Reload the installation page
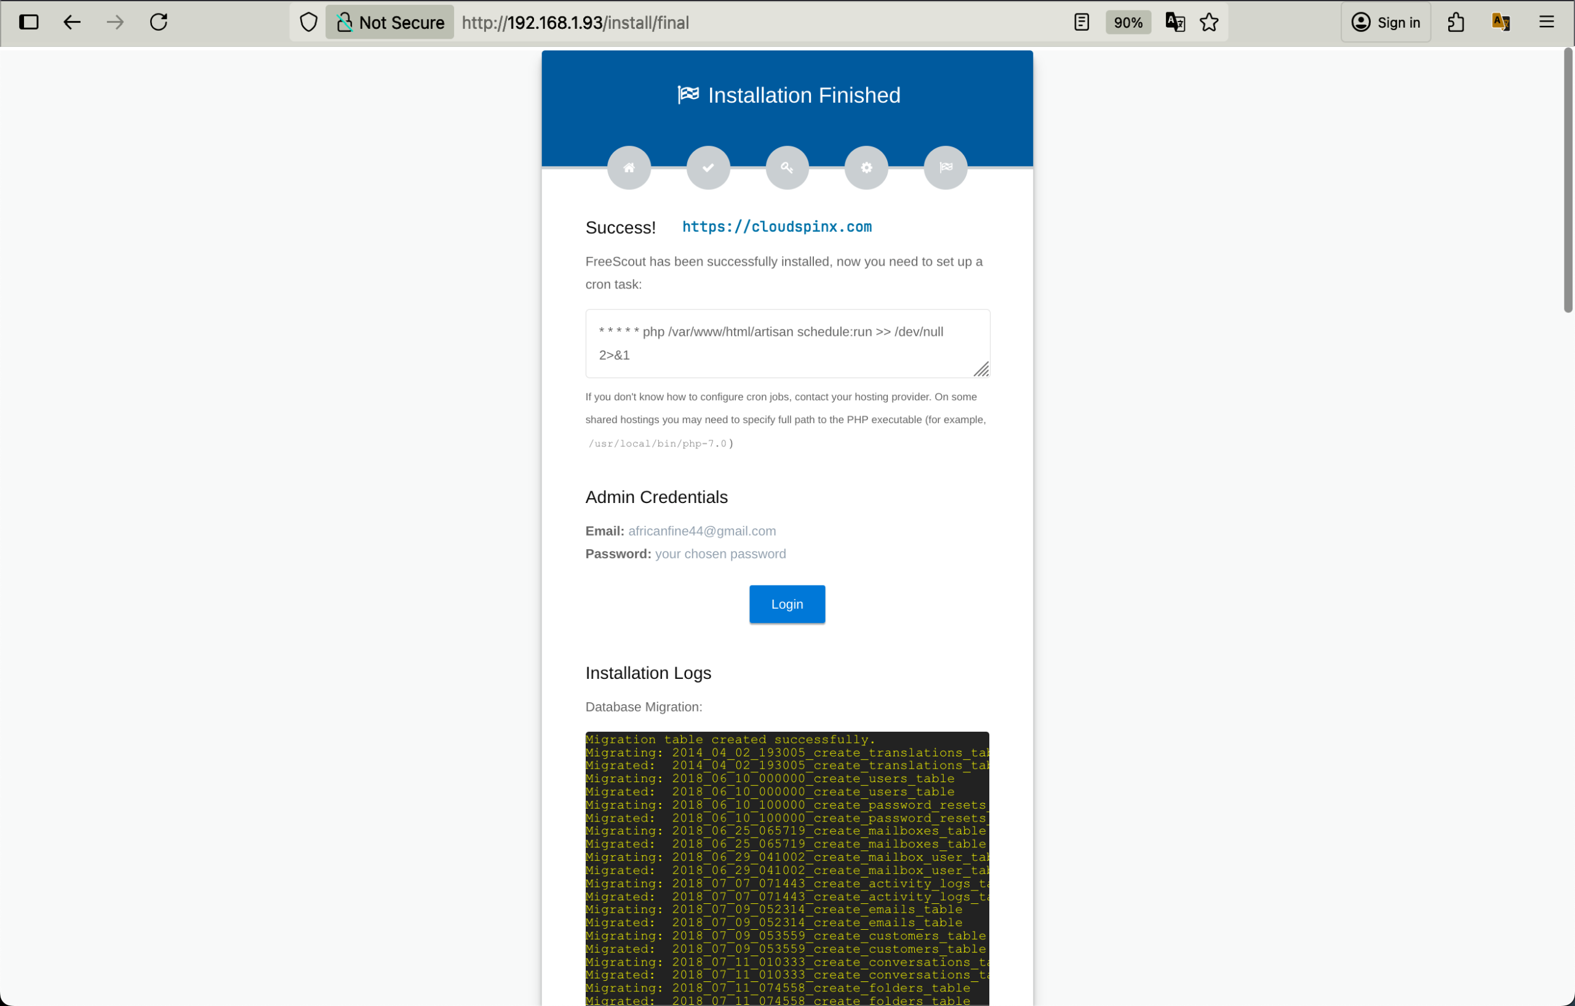The height and width of the screenshot is (1006, 1575). (x=158, y=22)
